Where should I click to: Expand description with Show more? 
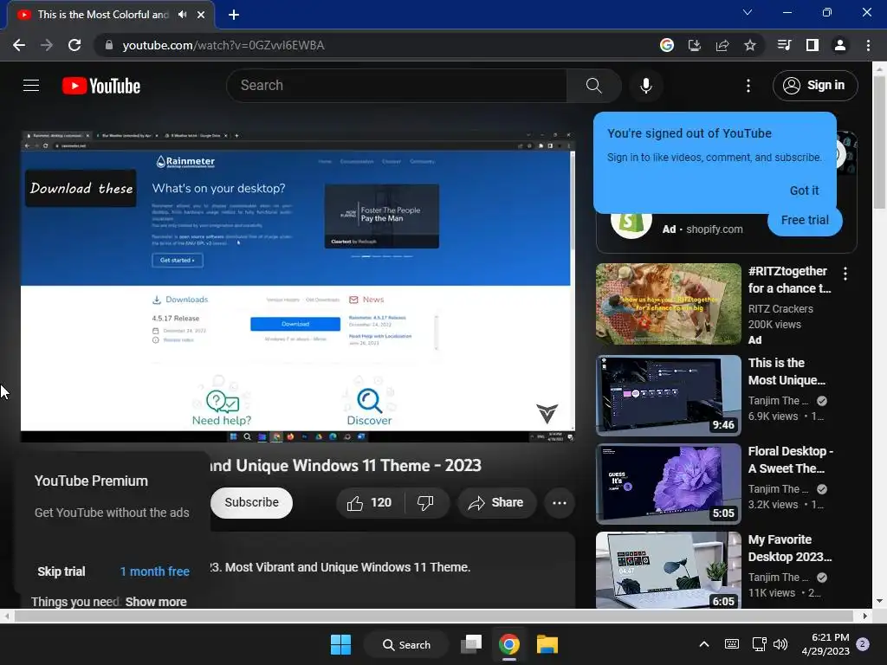(156, 602)
